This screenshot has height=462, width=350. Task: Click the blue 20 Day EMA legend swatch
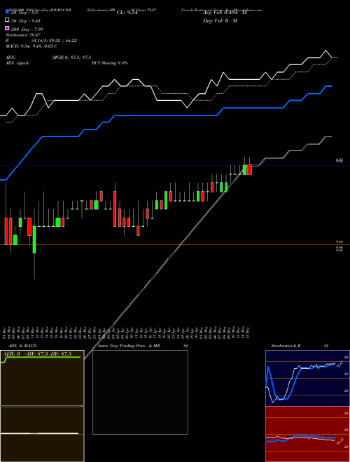(x=8, y=11)
